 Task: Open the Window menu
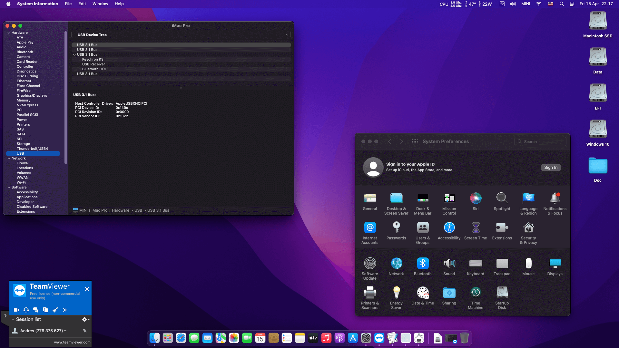100,4
